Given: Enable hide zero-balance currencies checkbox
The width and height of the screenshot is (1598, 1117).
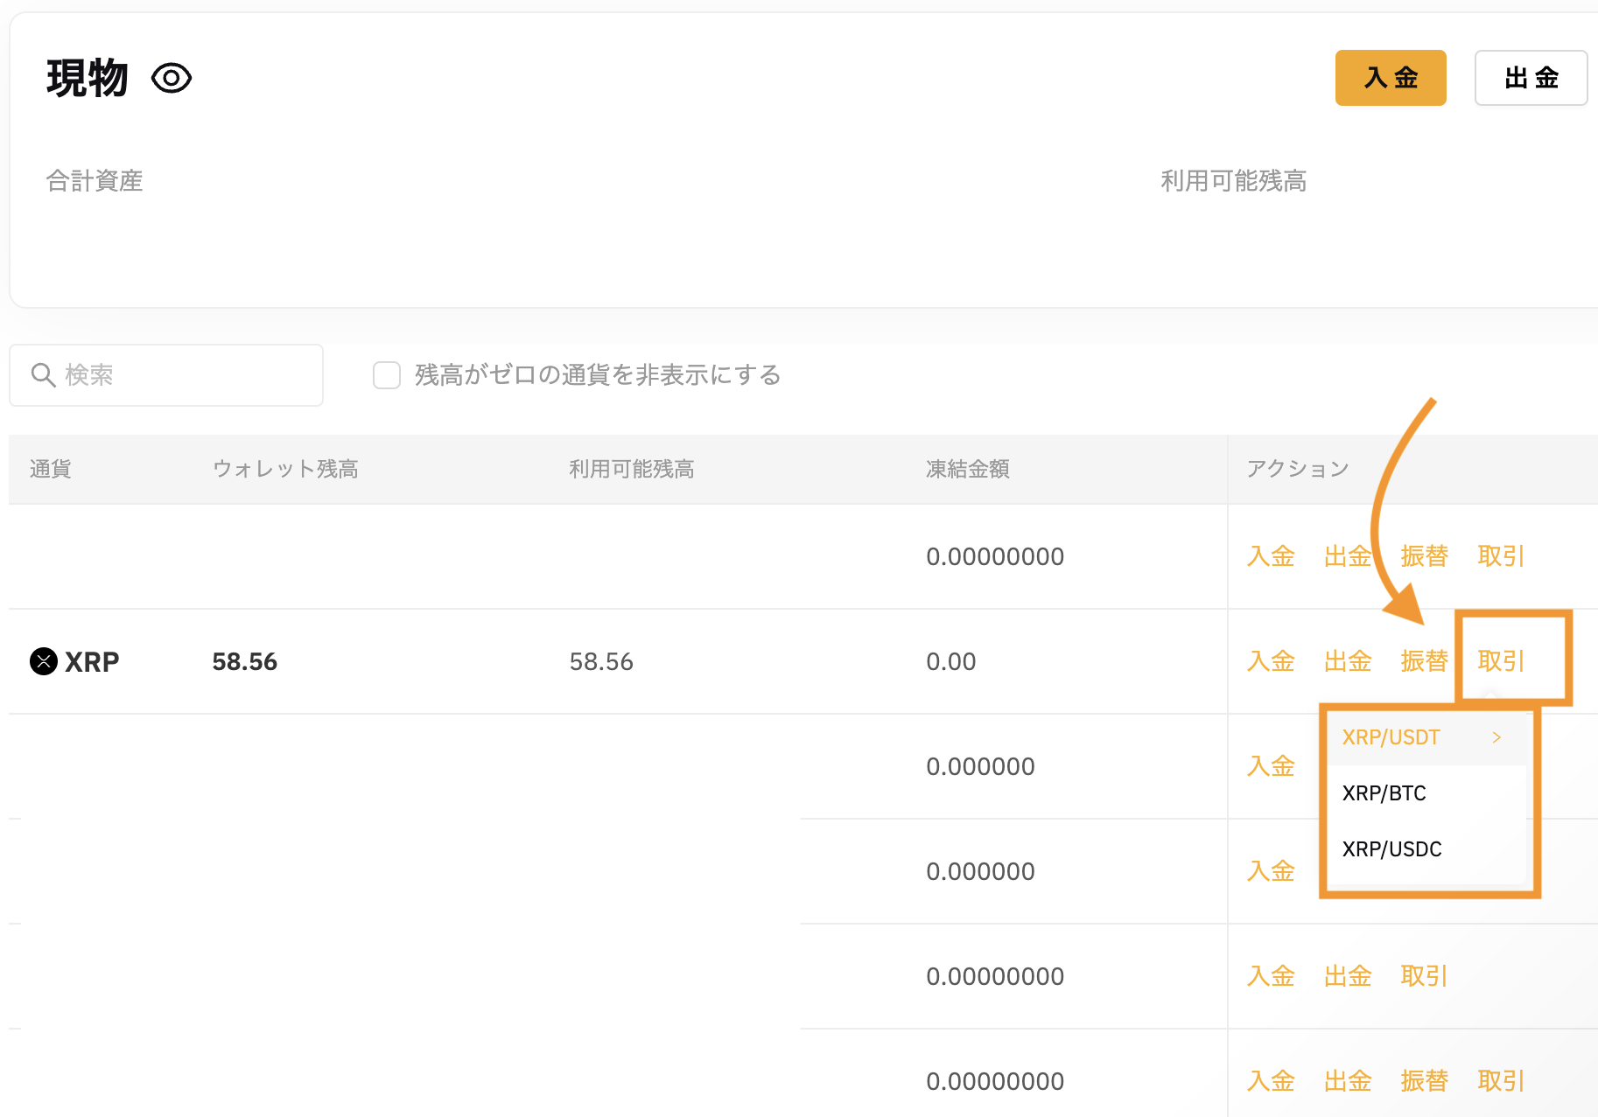Looking at the screenshot, I should click(x=387, y=375).
